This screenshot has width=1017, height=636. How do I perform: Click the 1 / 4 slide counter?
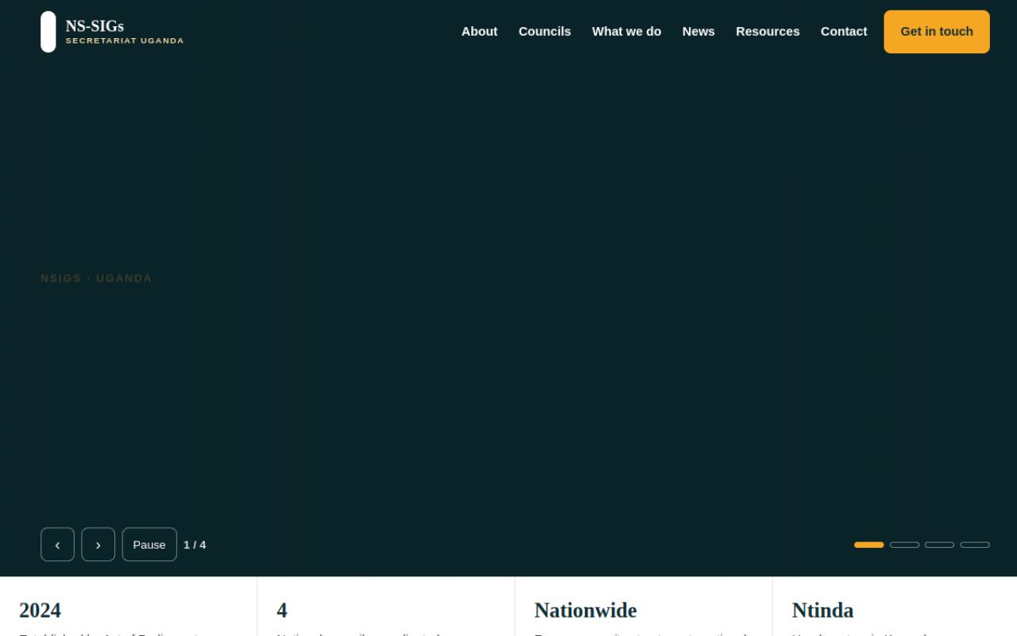(x=195, y=545)
